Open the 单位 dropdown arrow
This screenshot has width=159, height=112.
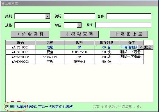pos(79,25)
